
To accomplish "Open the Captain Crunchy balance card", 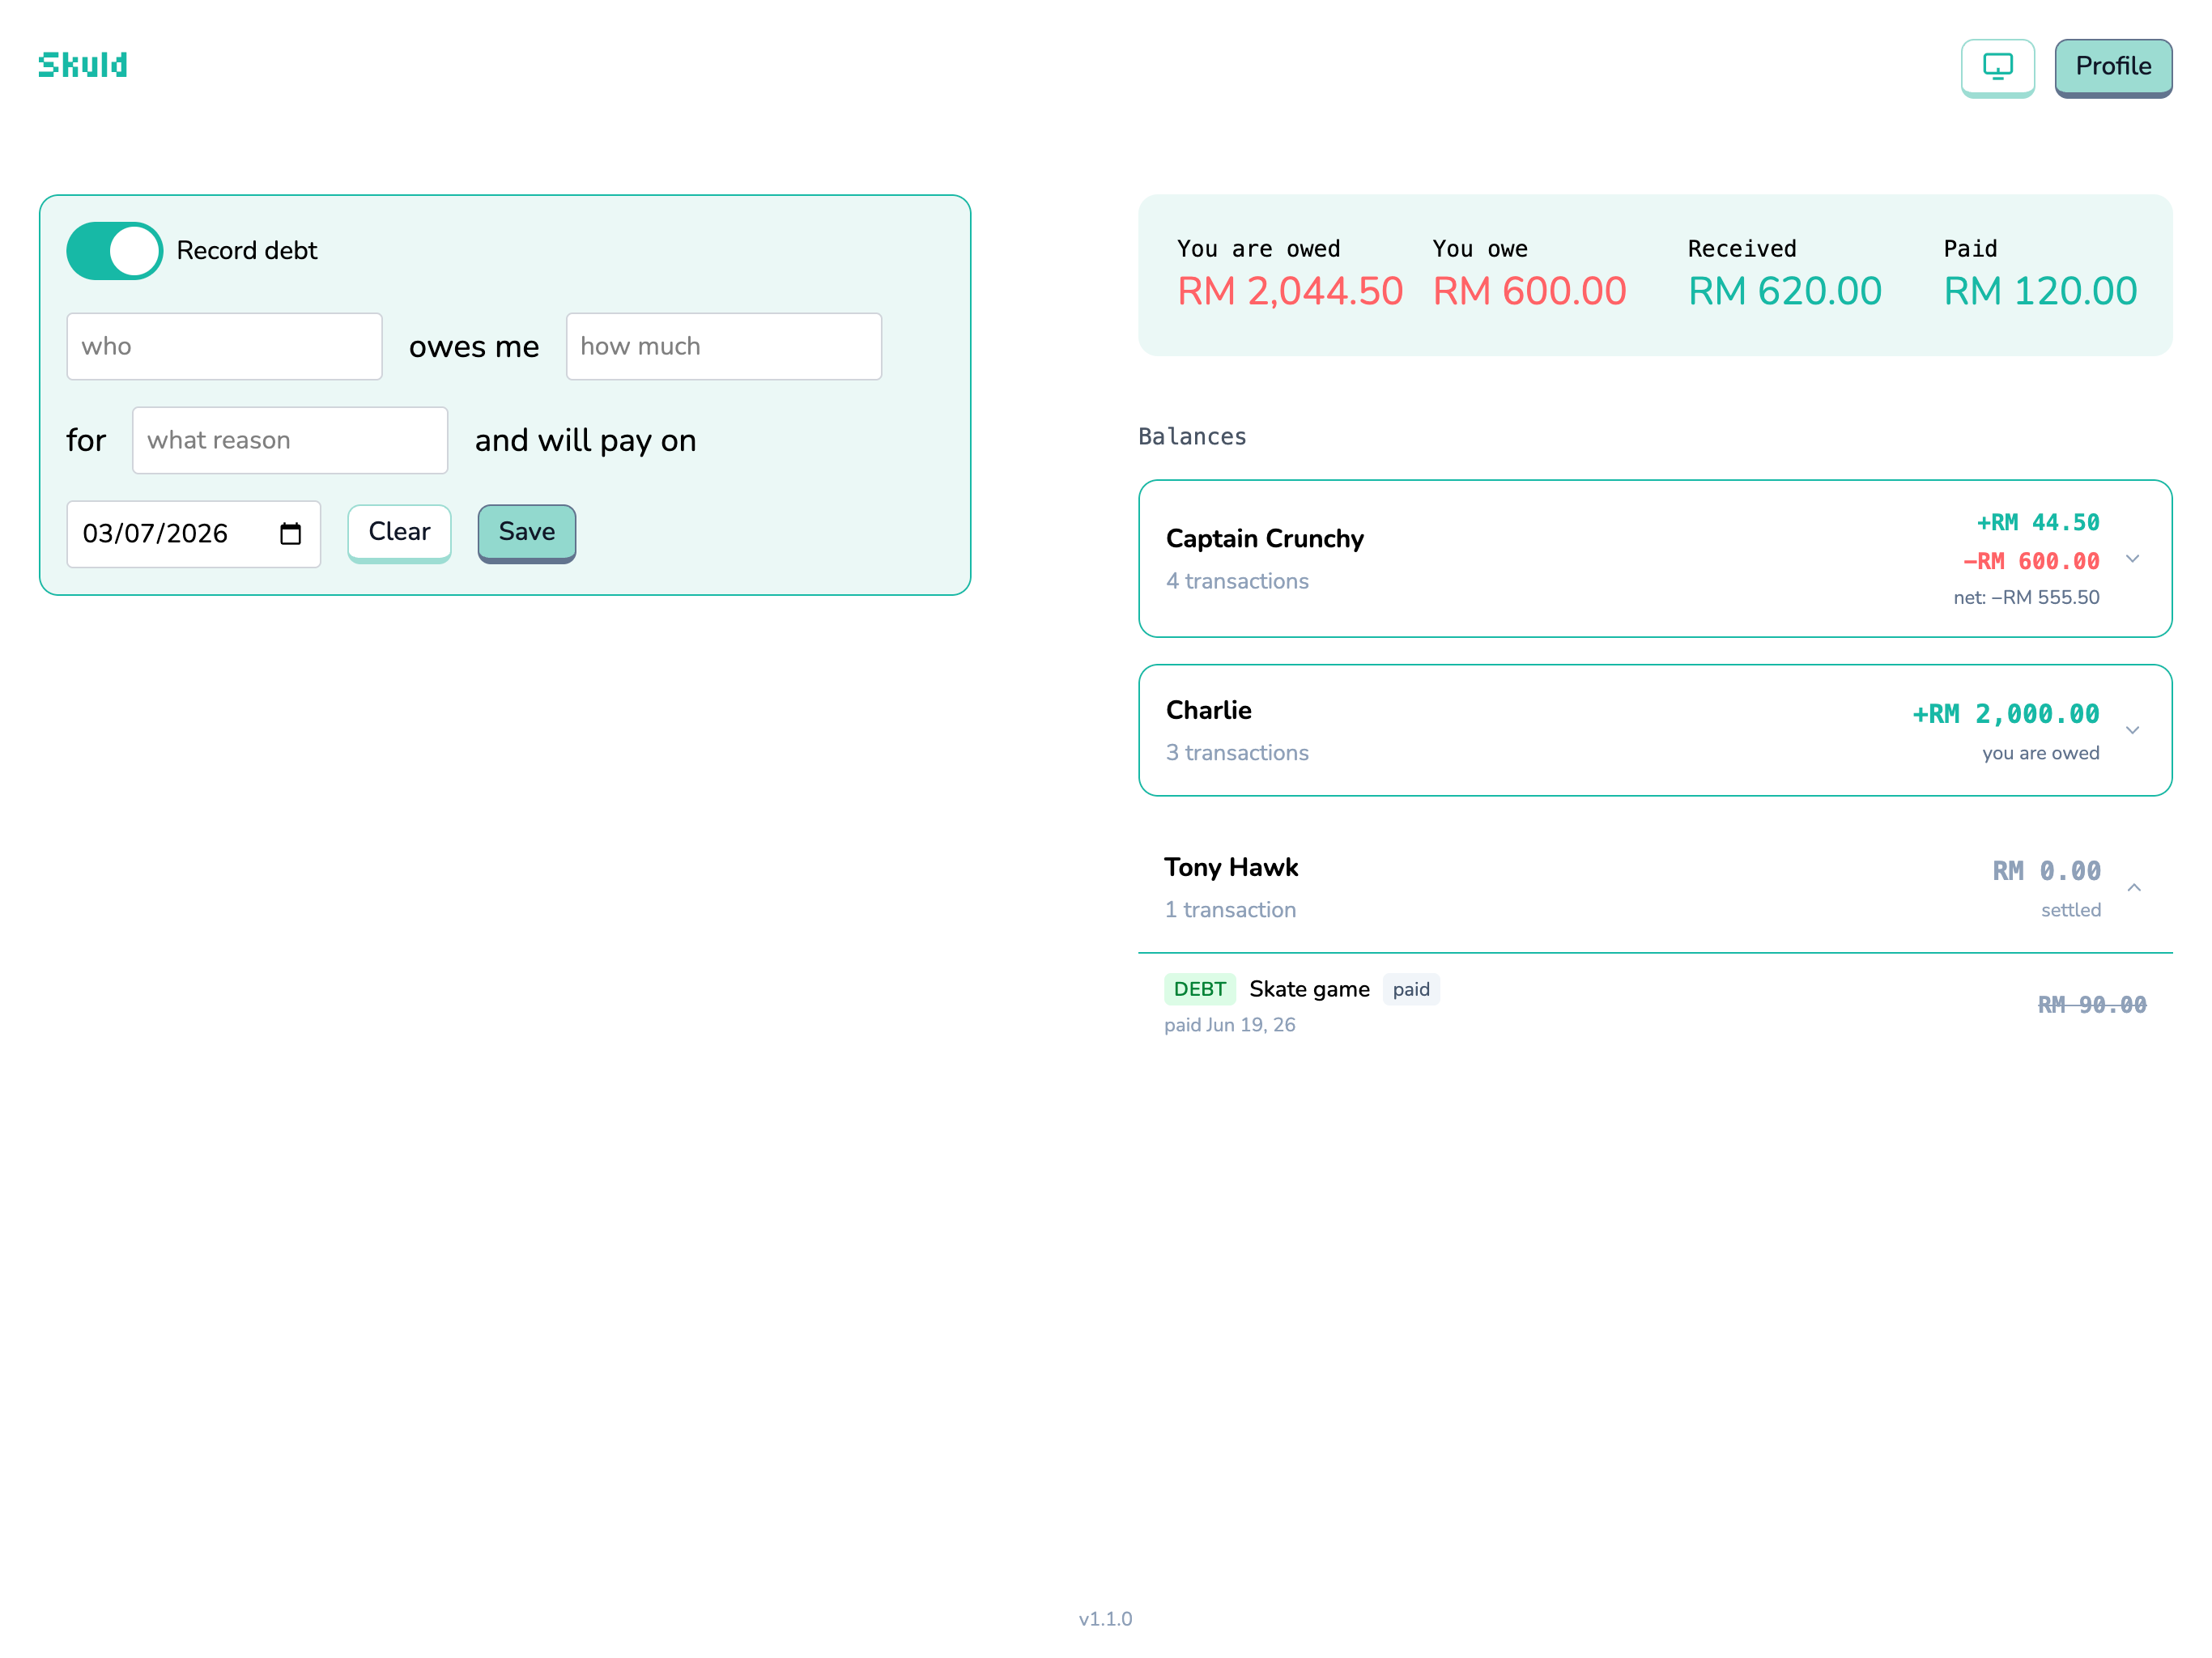I will pos(1655,559).
